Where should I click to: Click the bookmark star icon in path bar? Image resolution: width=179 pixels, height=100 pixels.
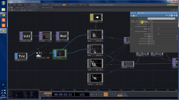(22, 10)
